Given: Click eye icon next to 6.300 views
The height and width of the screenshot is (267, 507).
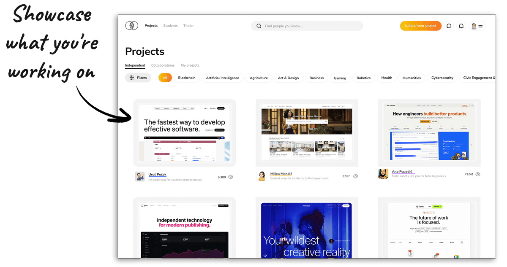Looking at the screenshot, I should tap(231, 177).
